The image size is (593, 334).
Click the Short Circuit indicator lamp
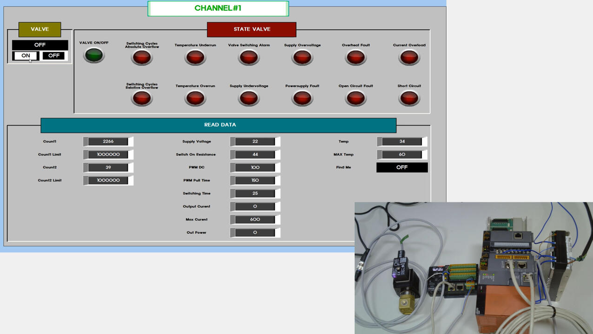pos(409,98)
